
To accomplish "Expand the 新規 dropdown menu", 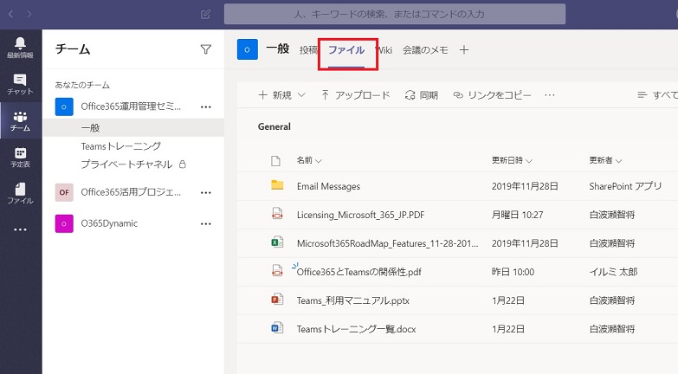I will (x=281, y=95).
